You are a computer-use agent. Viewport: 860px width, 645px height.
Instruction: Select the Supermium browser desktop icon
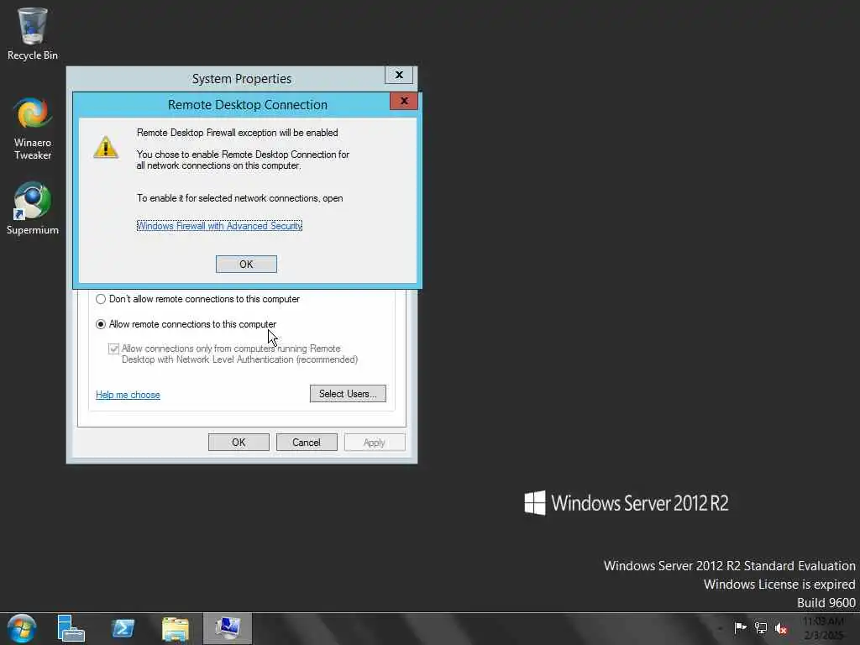point(33,208)
